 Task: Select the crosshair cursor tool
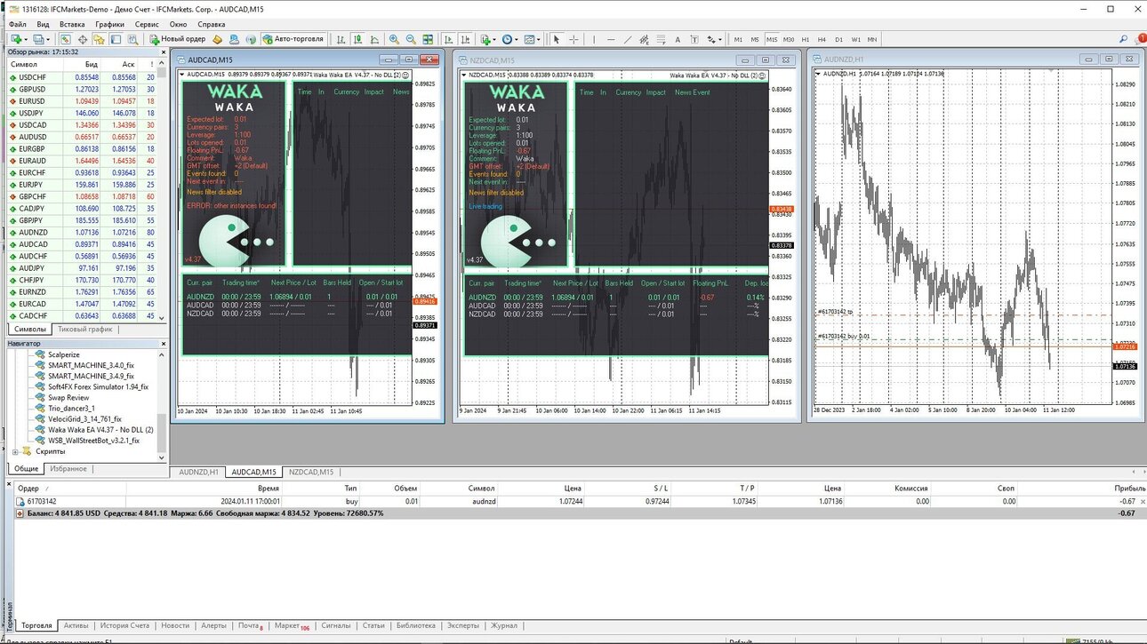tap(573, 39)
